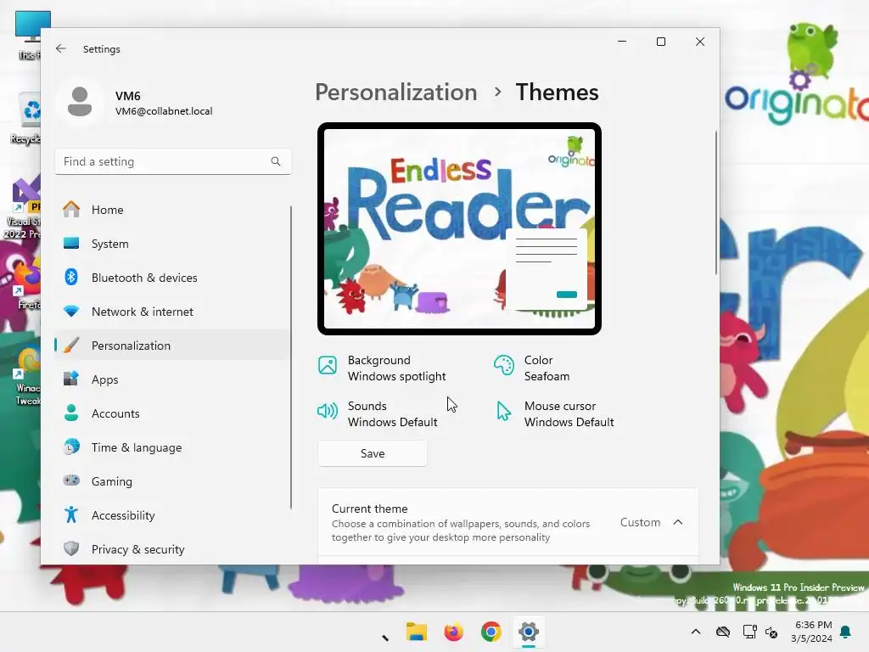Click the Color palette icon
Viewport: 869px width, 652px height.
tap(504, 365)
